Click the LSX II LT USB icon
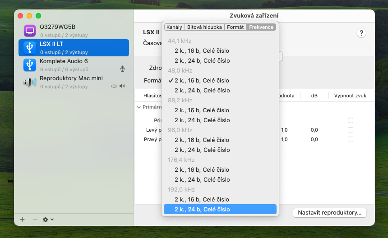 coord(30,48)
